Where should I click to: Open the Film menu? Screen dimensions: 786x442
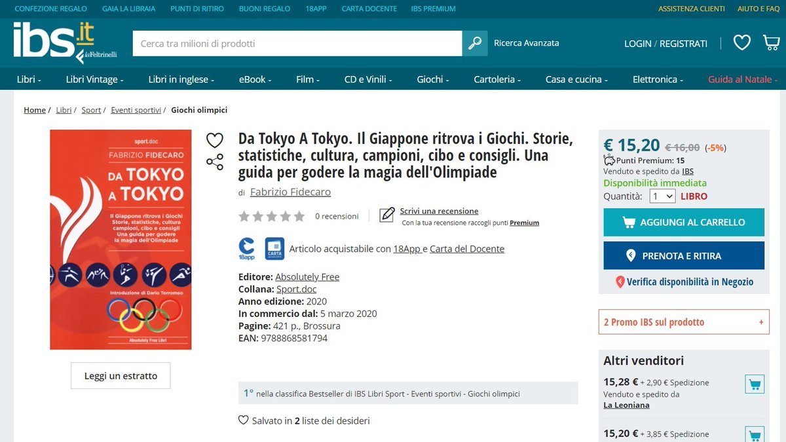coord(308,79)
